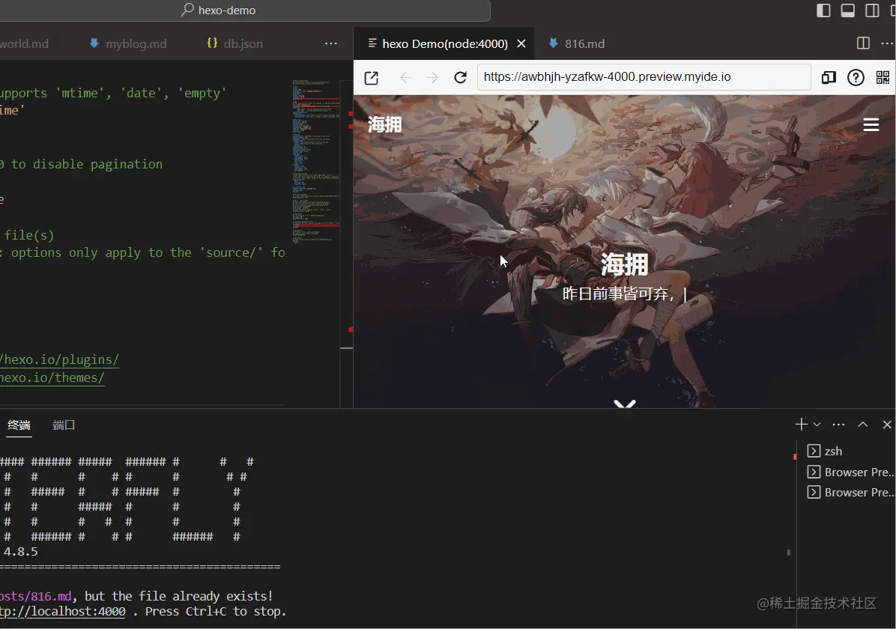Open localhost:4000 link in terminal
This screenshot has width=896, height=629.
coord(63,611)
